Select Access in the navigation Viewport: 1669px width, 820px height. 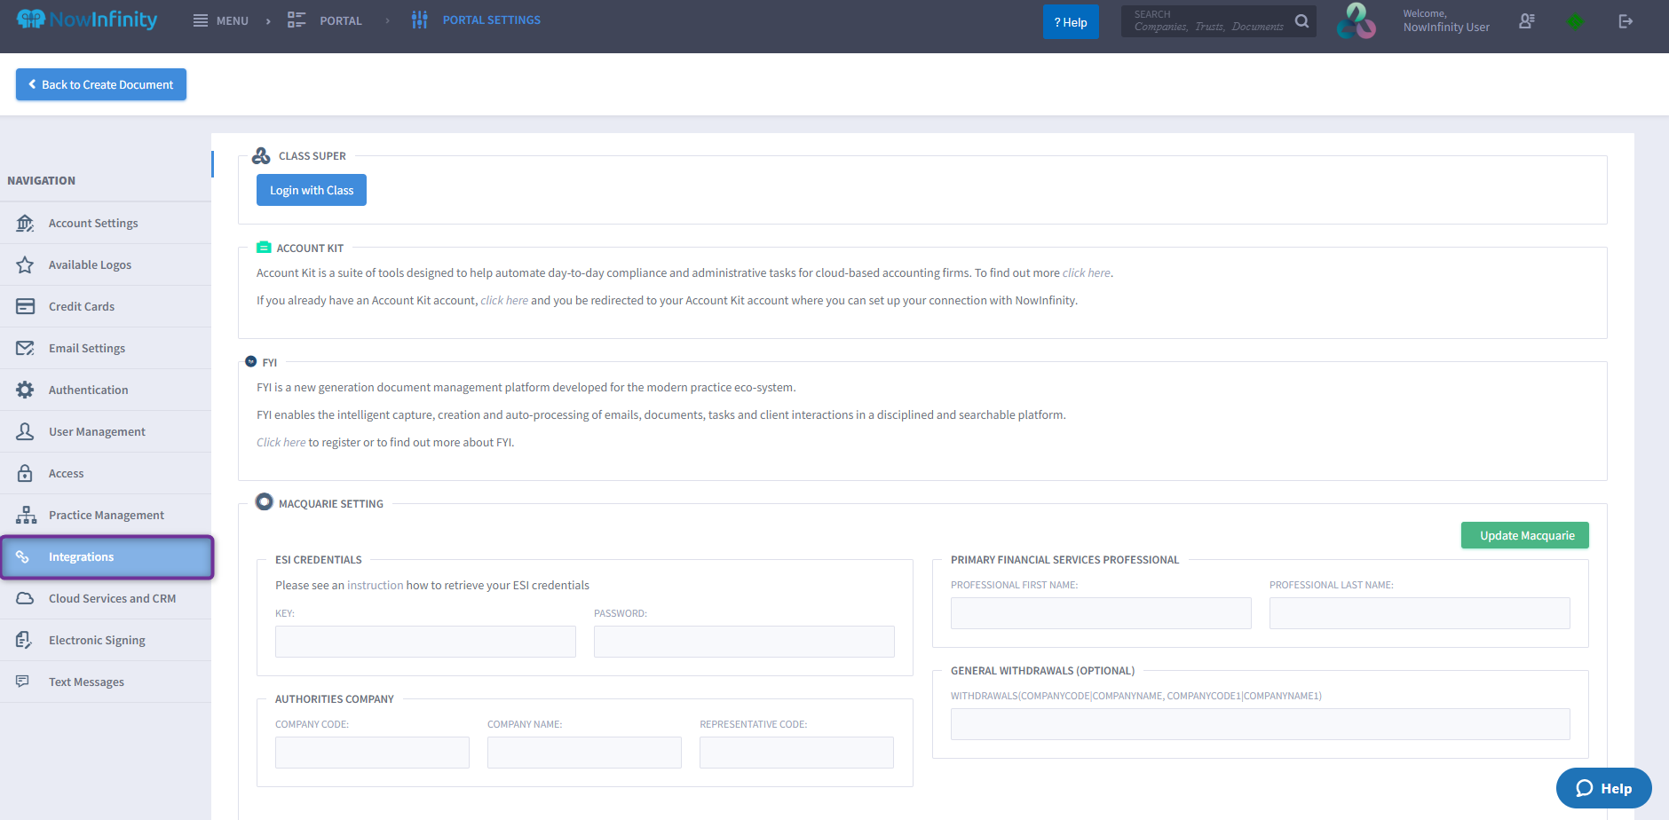106,473
